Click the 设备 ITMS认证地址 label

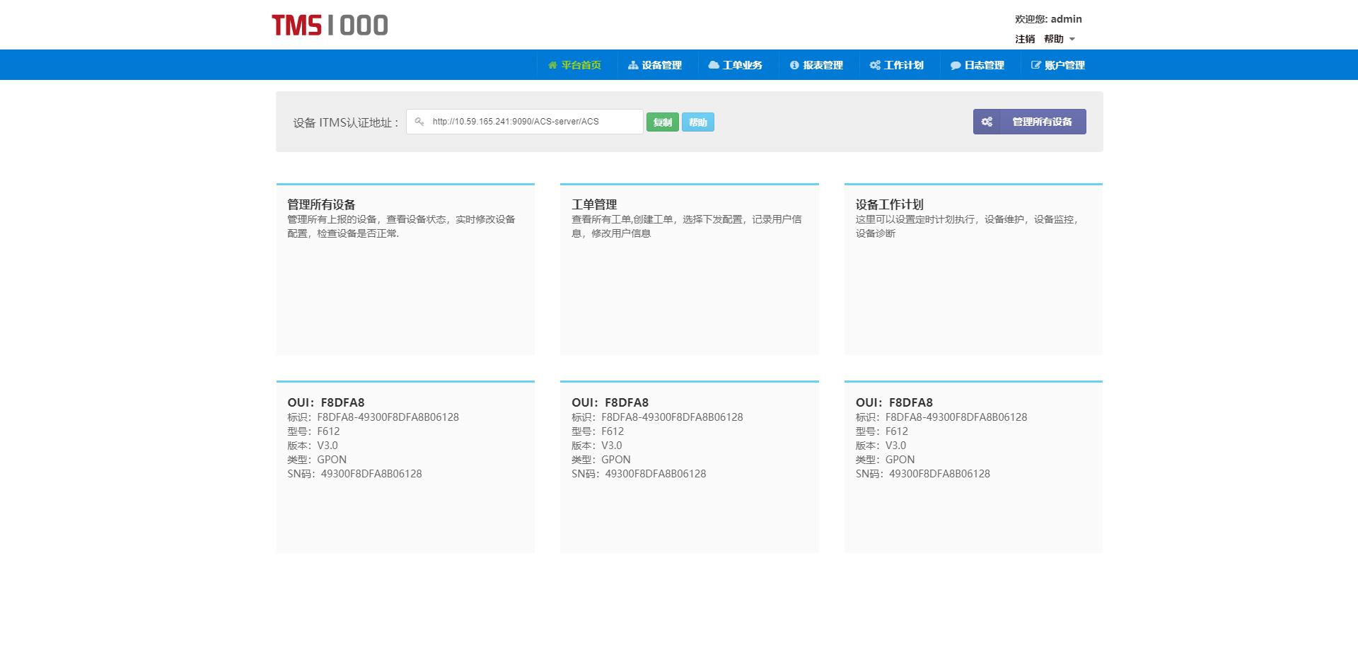pyautogui.click(x=346, y=122)
